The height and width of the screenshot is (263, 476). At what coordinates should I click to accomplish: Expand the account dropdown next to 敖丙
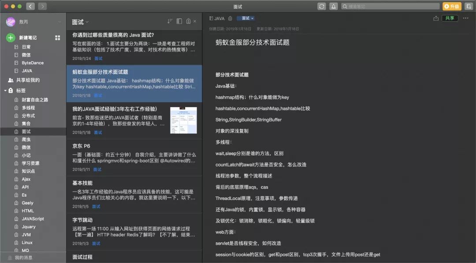[x=59, y=22]
